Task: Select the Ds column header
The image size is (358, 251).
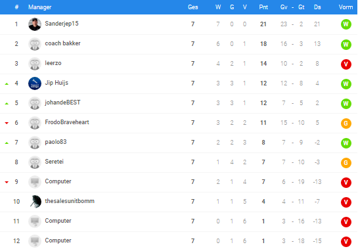Action: tap(317, 7)
